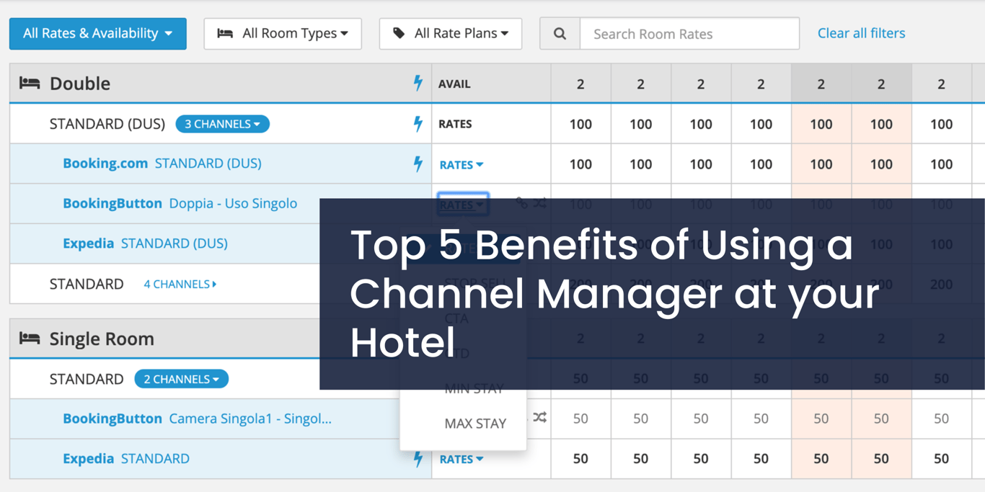Click the lightning icon on the Booking.com STANDARD row
The width and height of the screenshot is (985, 492).
418,164
